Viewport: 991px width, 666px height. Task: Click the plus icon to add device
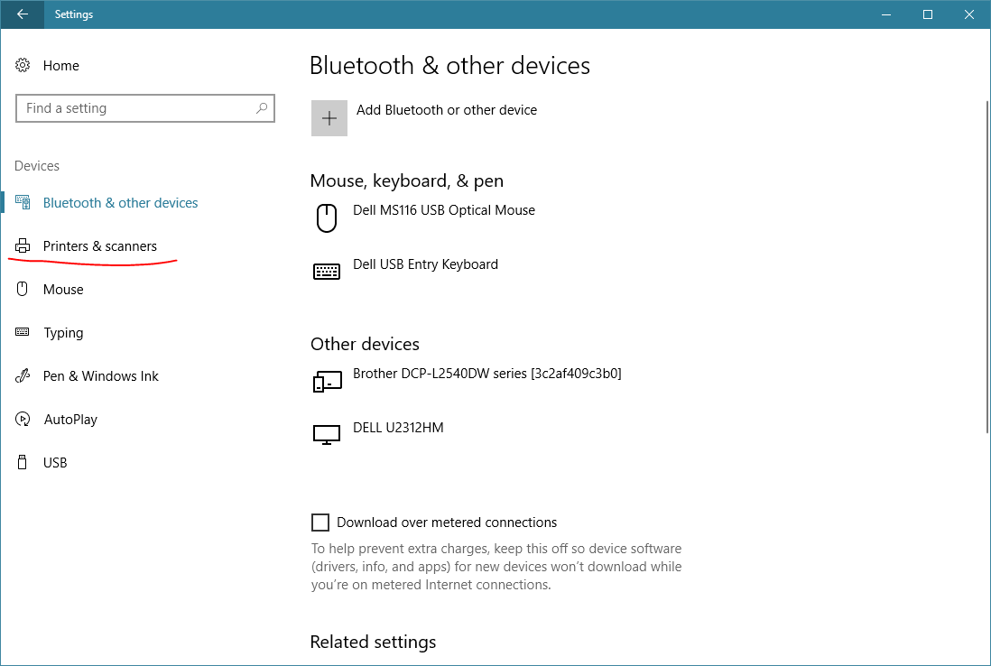[x=329, y=118]
